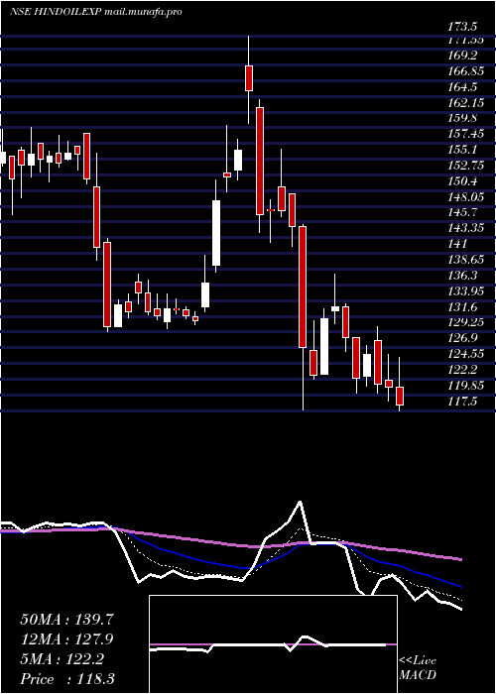Click the 138.65 price axis label
Screen dimensions: 496x694
coord(465,259)
